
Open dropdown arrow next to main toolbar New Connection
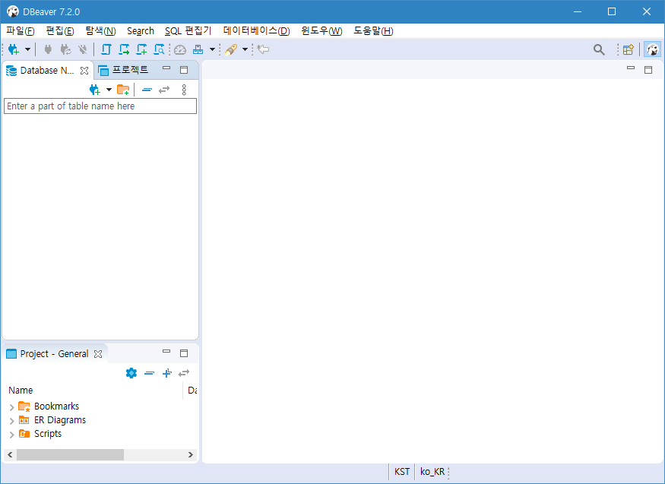(27, 49)
